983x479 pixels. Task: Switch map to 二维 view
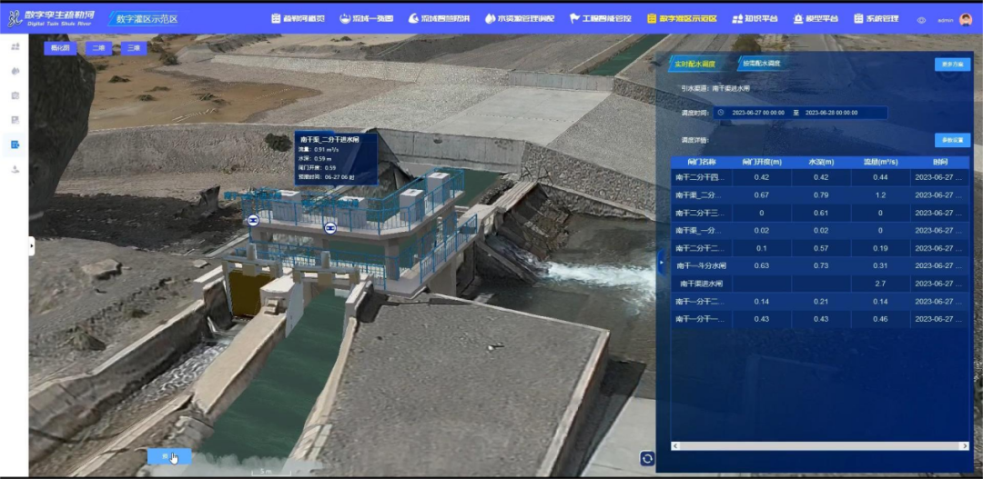click(x=98, y=48)
